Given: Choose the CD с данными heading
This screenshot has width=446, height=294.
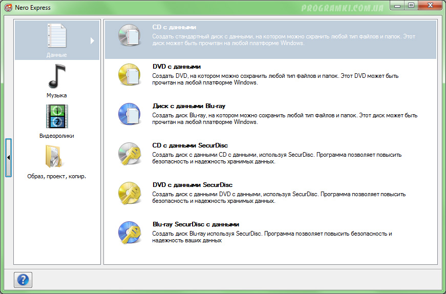Looking at the screenshot, I should pyautogui.click(x=174, y=27).
